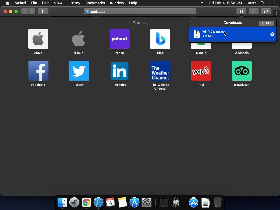The height and width of the screenshot is (210, 280).
Task: Open the Safari menu
Action: pos(20,3)
